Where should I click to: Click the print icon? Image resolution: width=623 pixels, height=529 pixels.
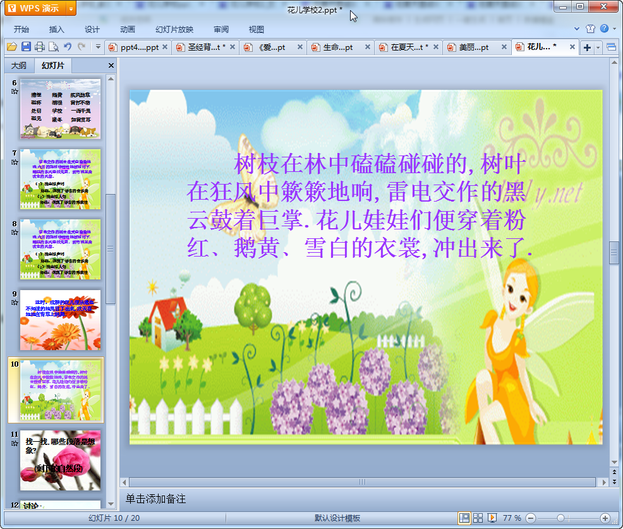coord(40,47)
